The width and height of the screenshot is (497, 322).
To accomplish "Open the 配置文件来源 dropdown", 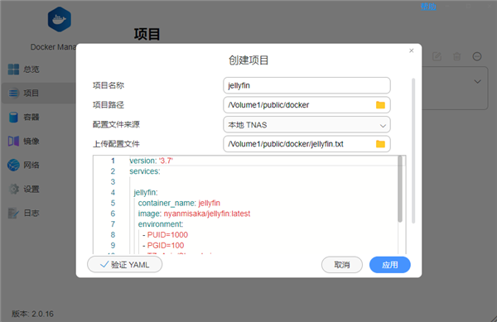I will click(x=306, y=125).
